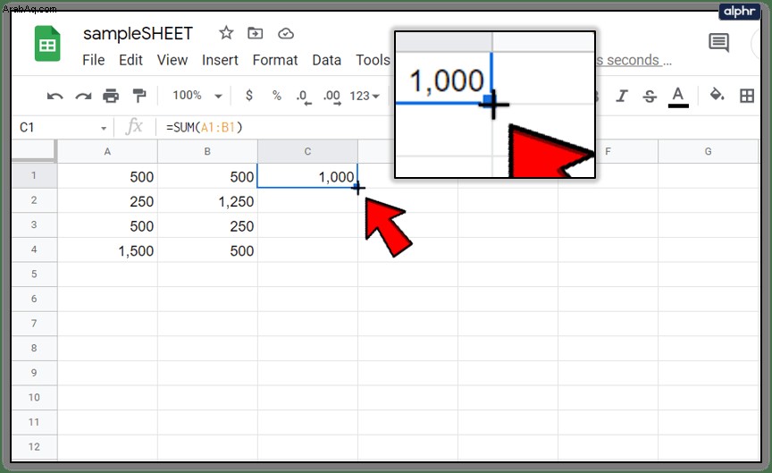Open the fill color paint bucket
The image size is (772, 473).
click(717, 95)
